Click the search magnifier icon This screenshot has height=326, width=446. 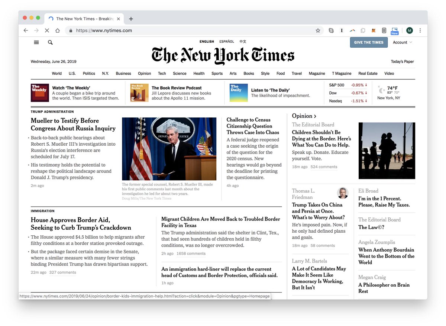pyautogui.click(x=50, y=42)
